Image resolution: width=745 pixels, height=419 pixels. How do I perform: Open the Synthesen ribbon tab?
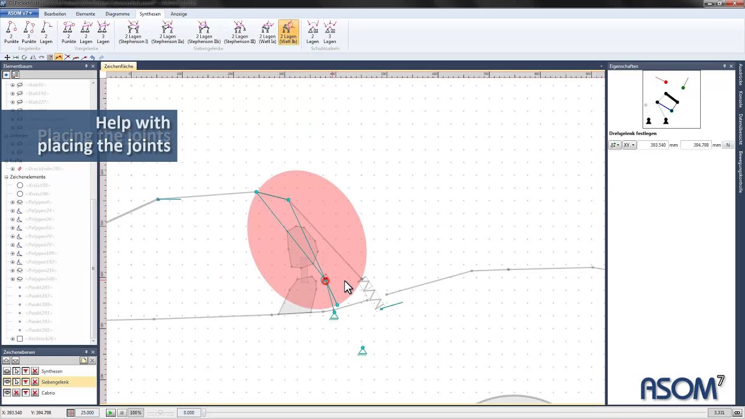tap(150, 13)
